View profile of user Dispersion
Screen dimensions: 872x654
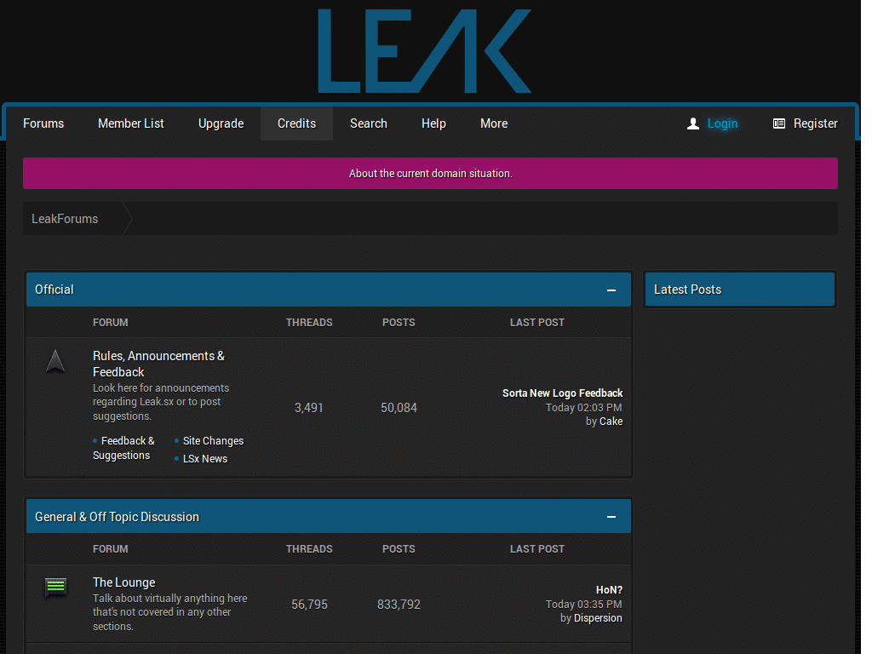(x=598, y=618)
